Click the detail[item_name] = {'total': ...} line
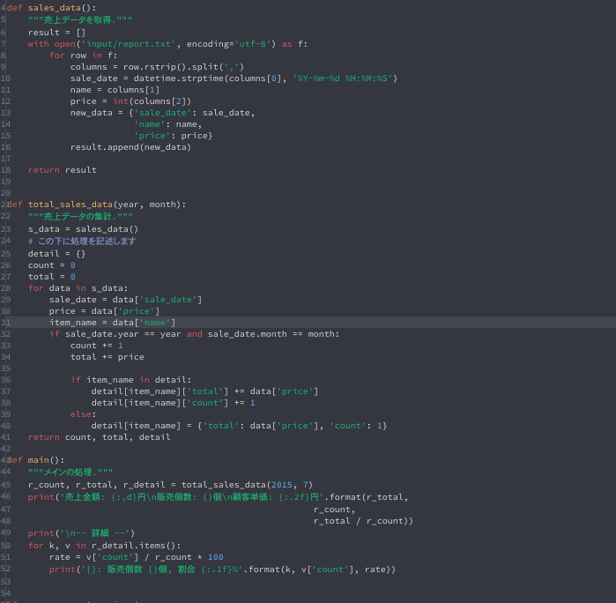Image resolution: width=616 pixels, height=603 pixels. coord(239,425)
